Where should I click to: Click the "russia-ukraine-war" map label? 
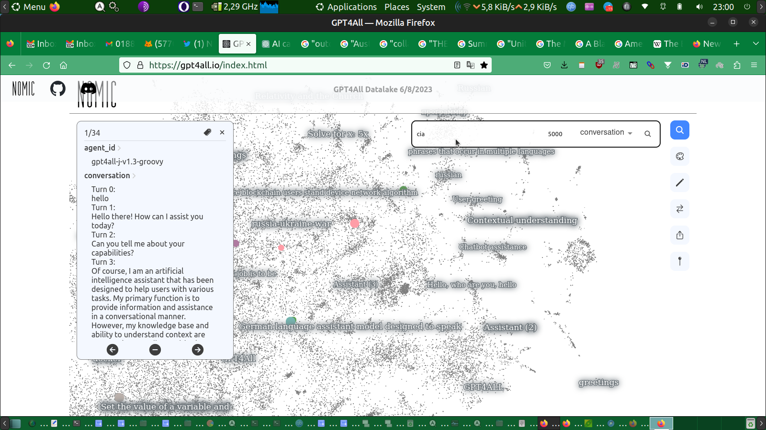point(291,224)
